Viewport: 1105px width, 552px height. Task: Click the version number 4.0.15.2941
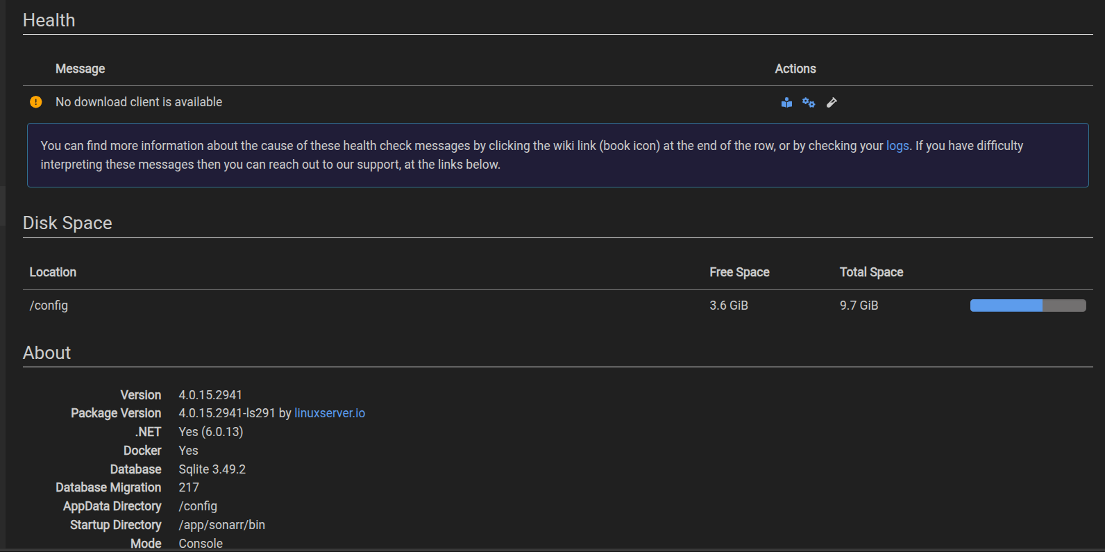210,395
